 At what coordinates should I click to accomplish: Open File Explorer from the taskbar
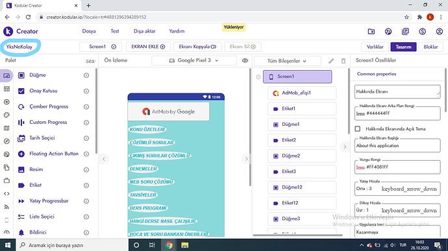185,245
